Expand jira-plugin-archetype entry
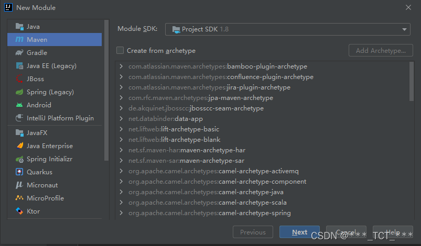 (x=121, y=87)
